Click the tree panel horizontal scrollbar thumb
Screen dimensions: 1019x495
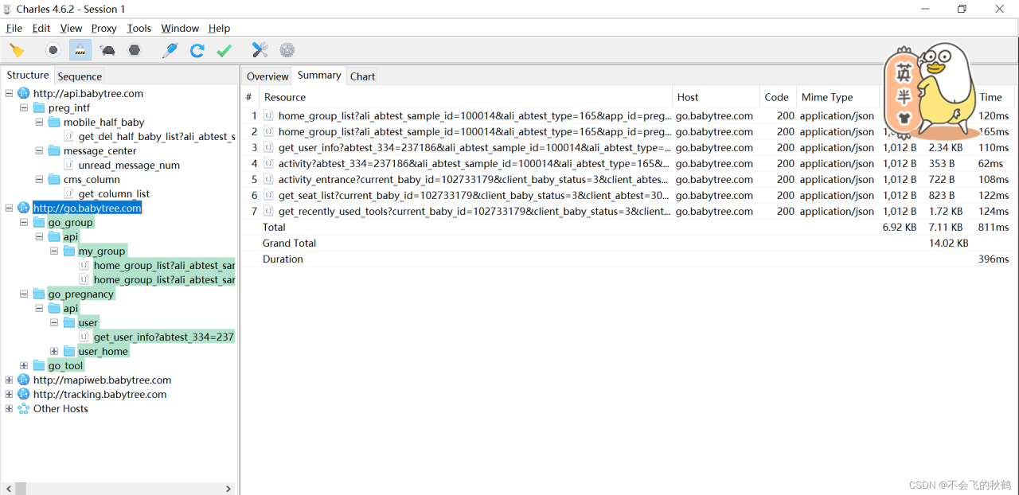click(x=19, y=488)
